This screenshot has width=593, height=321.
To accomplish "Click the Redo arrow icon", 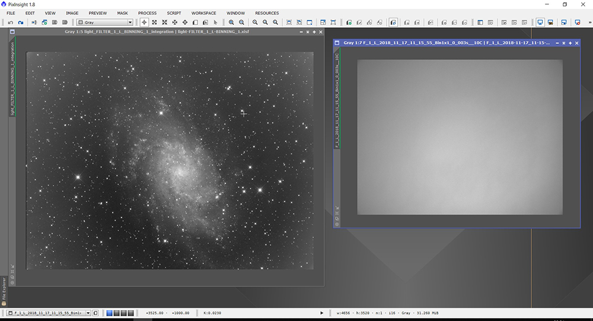I will [21, 23].
